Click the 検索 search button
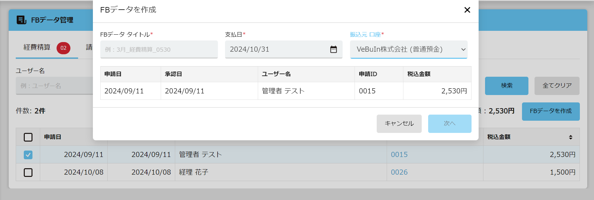 507,86
